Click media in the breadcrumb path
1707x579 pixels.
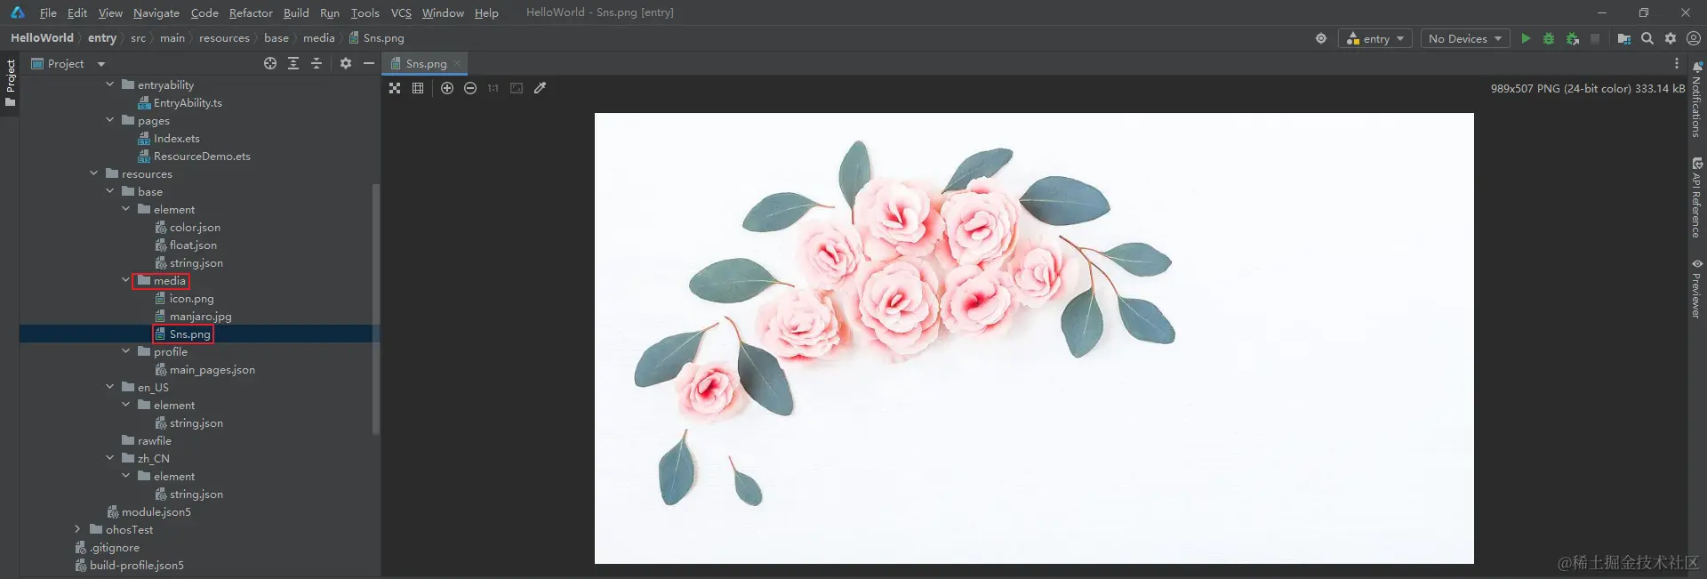[x=318, y=38]
